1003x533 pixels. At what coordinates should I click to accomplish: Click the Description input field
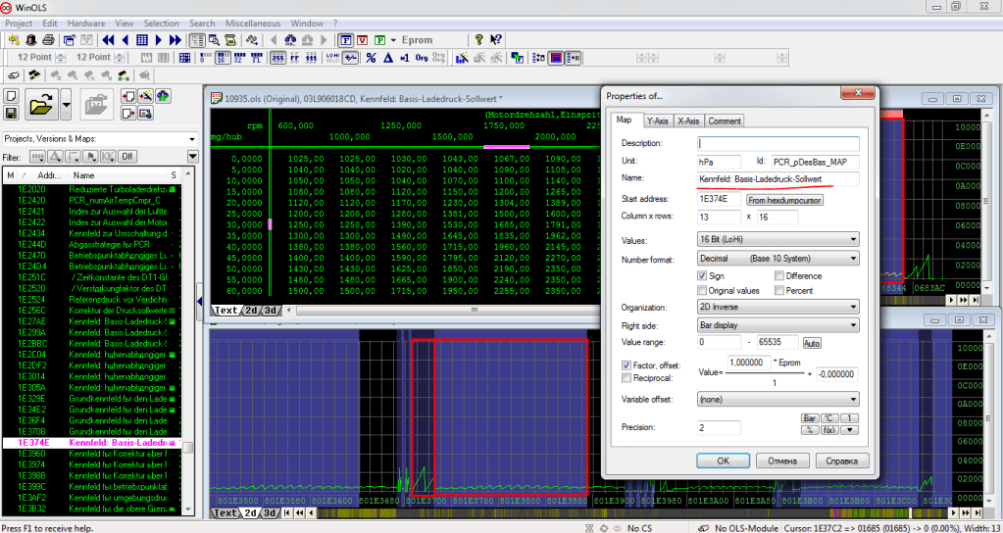778,143
